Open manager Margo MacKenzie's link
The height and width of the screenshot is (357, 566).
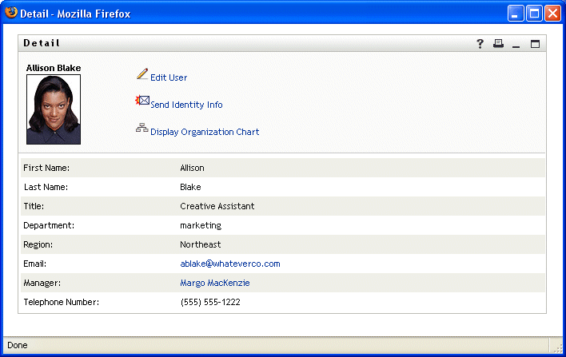(215, 283)
